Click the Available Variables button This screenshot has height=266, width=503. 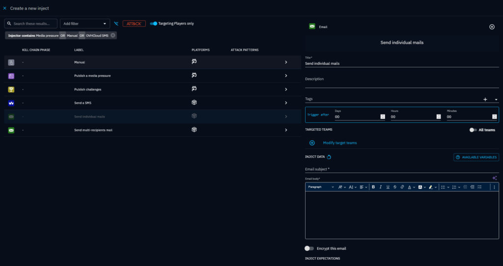coord(476,157)
